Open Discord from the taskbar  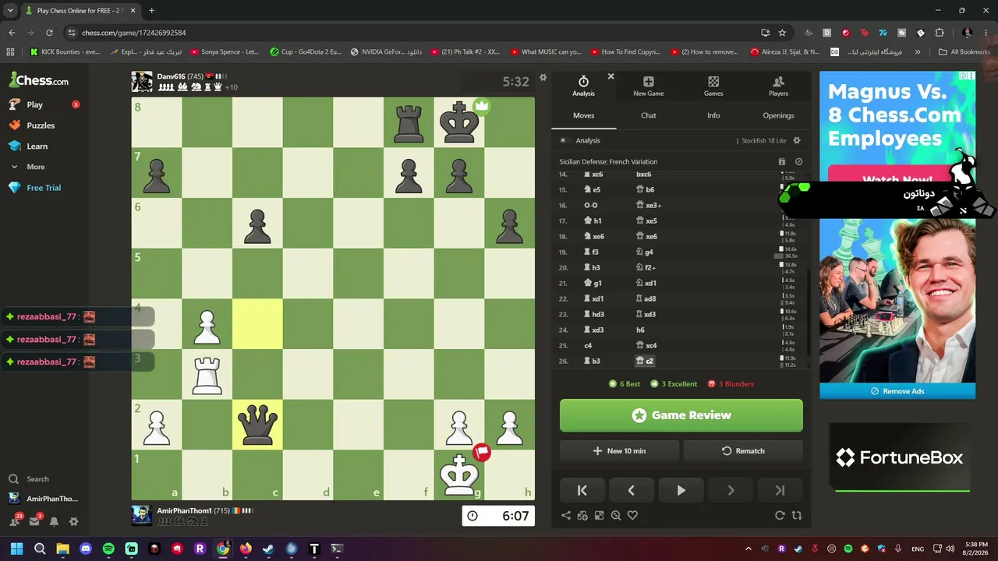86,549
